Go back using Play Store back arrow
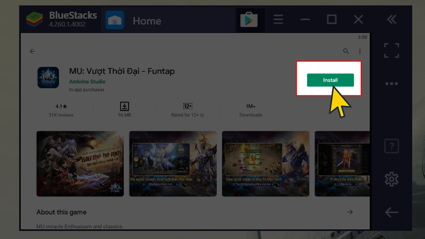The height and width of the screenshot is (239, 425). click(x=33, y=51)
